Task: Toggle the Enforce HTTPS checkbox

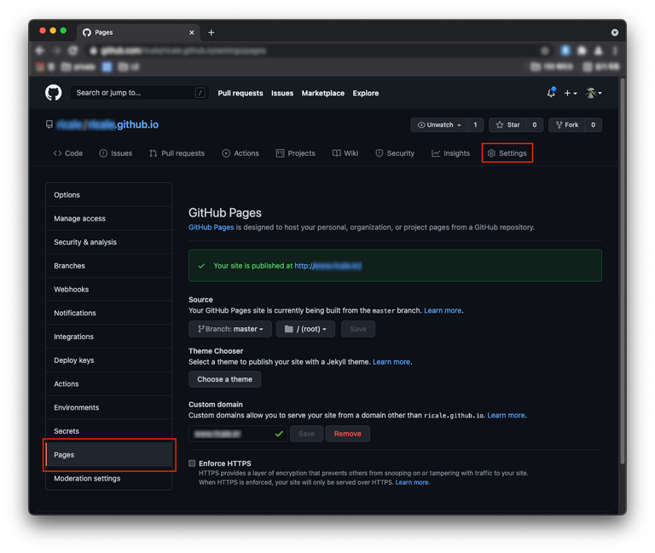Action: click(192, 464)
